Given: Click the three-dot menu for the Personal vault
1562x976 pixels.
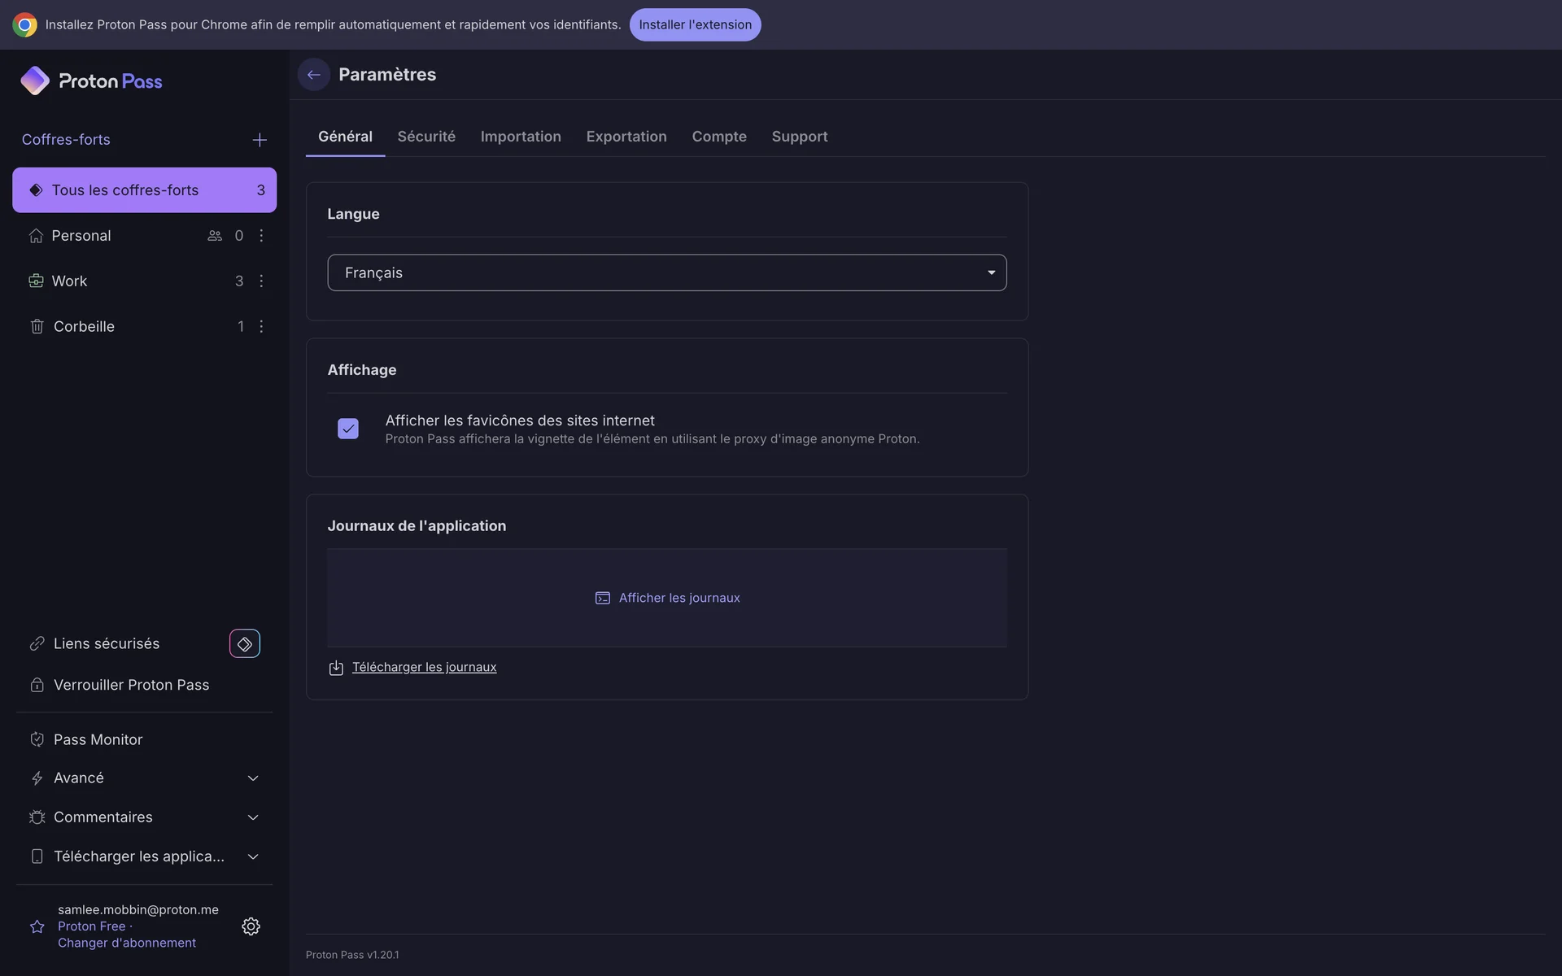Looking at the screenshot, I should tap(261, 236).
